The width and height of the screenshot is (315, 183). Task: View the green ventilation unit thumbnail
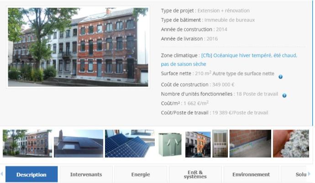coord(170,144)
